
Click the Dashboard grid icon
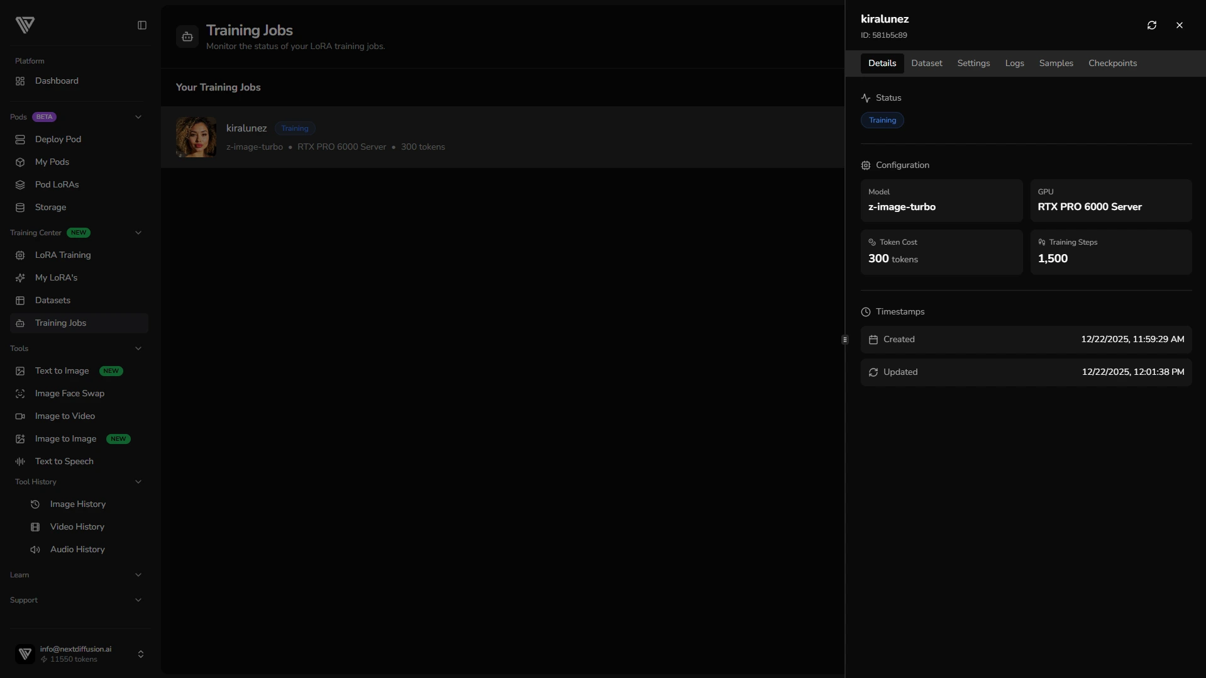[20, 81]
